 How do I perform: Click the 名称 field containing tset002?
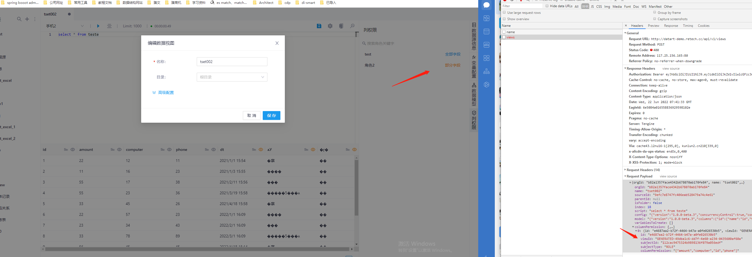tap(232, 62)
